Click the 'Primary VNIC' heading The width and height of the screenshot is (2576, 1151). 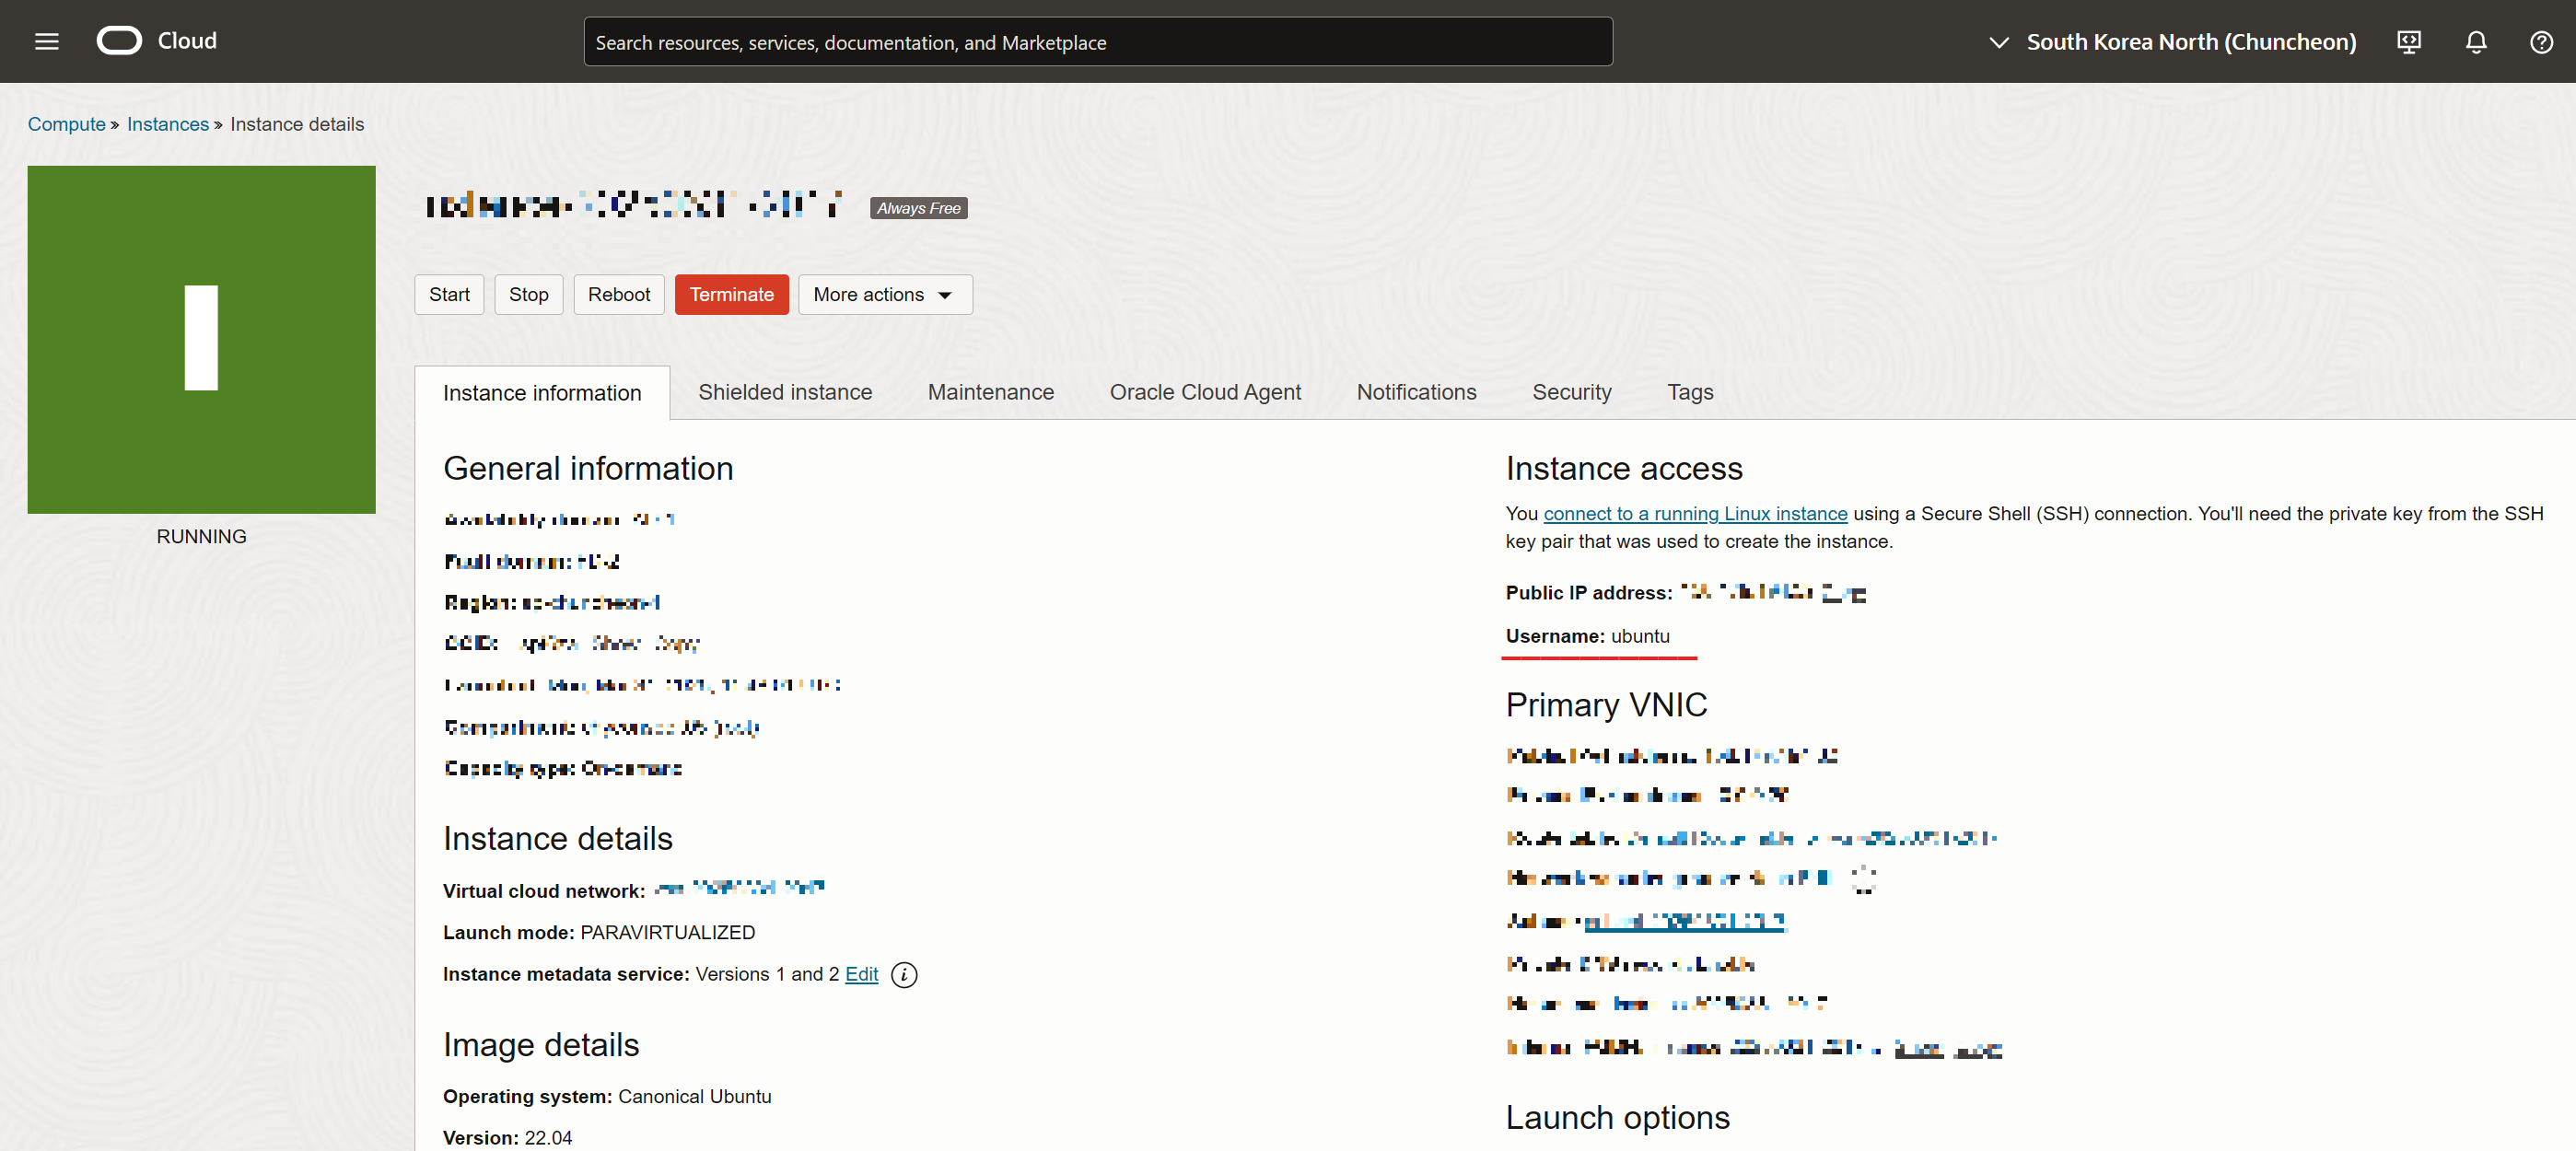tap(1606, 704)
